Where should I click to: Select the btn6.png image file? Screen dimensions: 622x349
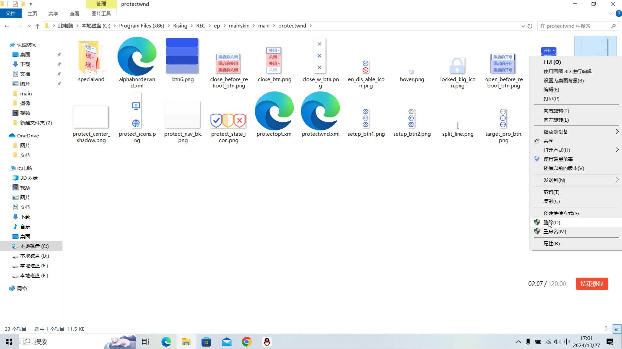pos(183,60)
